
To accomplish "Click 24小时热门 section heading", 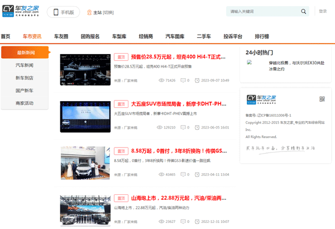I will coord(259,53).
